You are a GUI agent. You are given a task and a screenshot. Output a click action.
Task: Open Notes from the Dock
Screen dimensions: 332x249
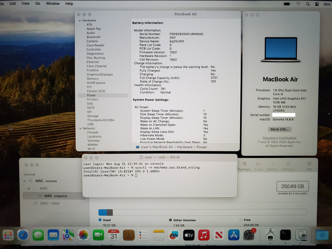point(159,235)
